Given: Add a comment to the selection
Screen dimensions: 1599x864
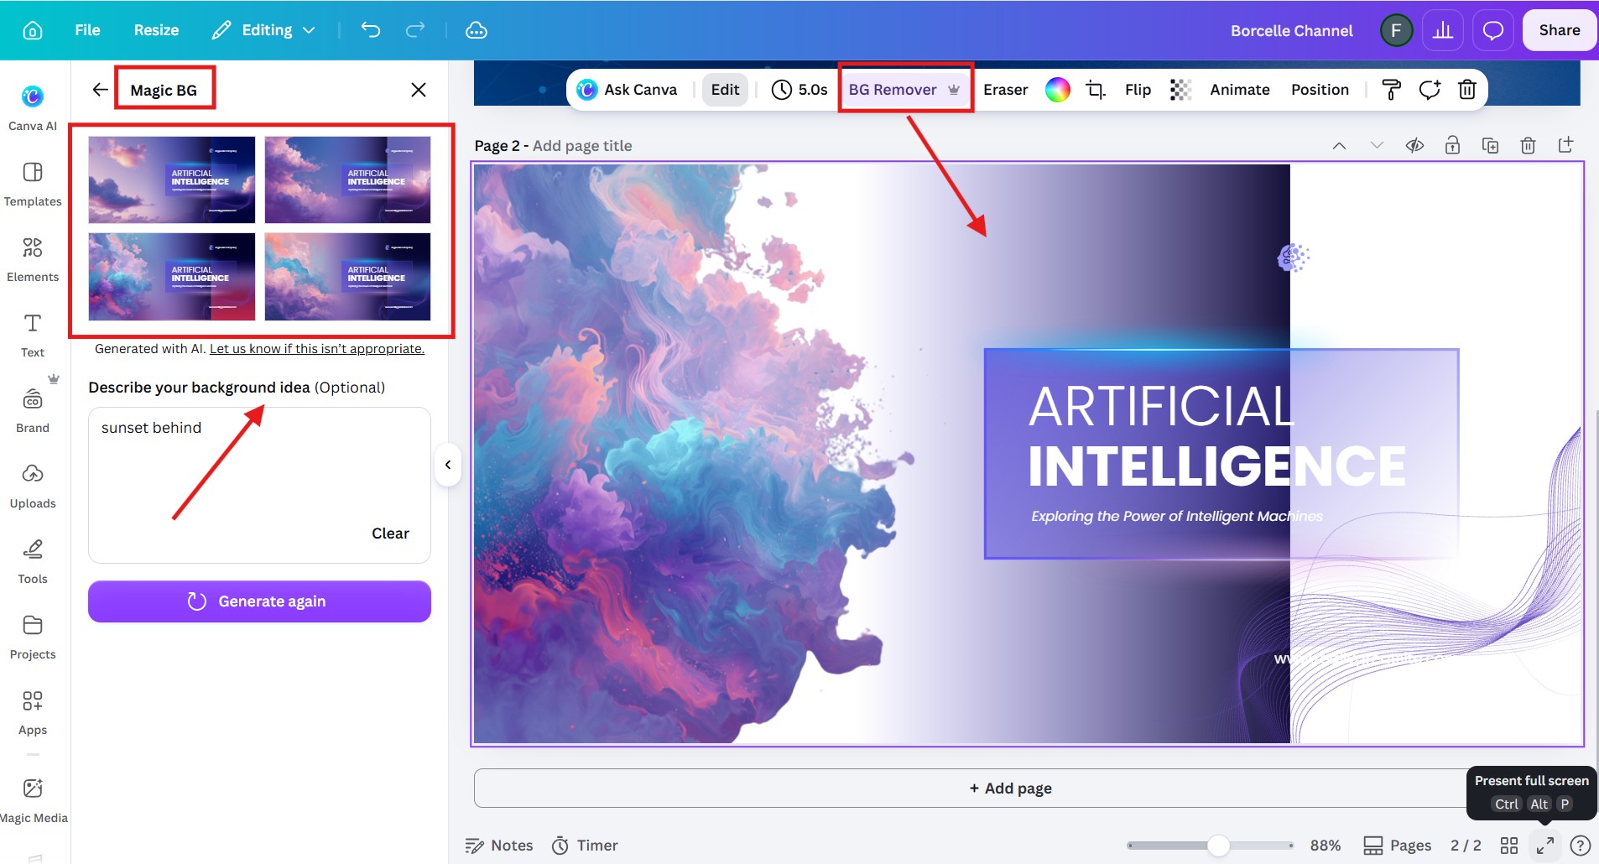Looking at the screenshot, I should coord(1430,90).
